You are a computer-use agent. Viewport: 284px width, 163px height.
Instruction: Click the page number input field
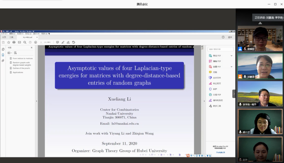pos(41,42)
